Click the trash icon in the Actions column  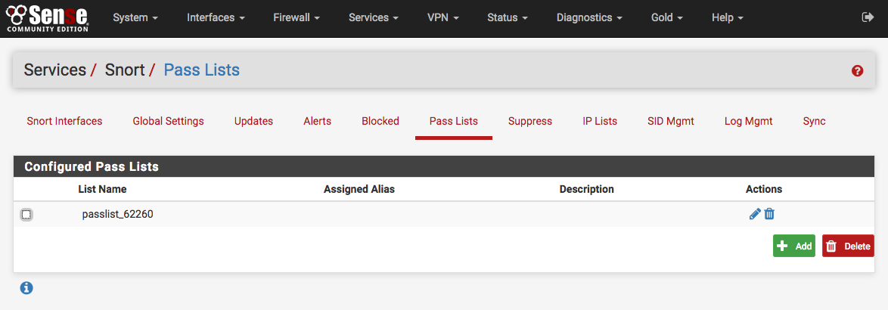[x=769, y=214]
